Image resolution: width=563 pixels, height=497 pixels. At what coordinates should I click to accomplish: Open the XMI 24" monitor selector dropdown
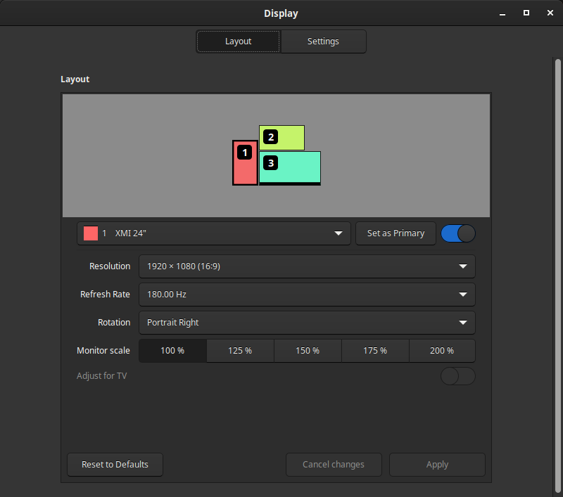click(214, 233)
